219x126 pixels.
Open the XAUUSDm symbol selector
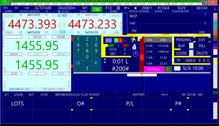pyautogui.click(x=67, y=8)
